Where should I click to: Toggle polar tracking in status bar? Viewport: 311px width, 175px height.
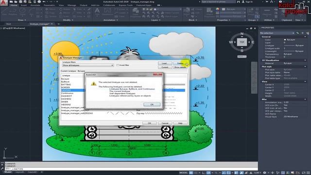[208, 173]
